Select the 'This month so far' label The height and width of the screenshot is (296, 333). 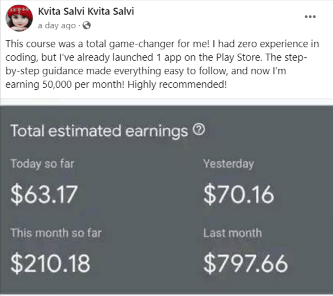(x=56, y=233)
